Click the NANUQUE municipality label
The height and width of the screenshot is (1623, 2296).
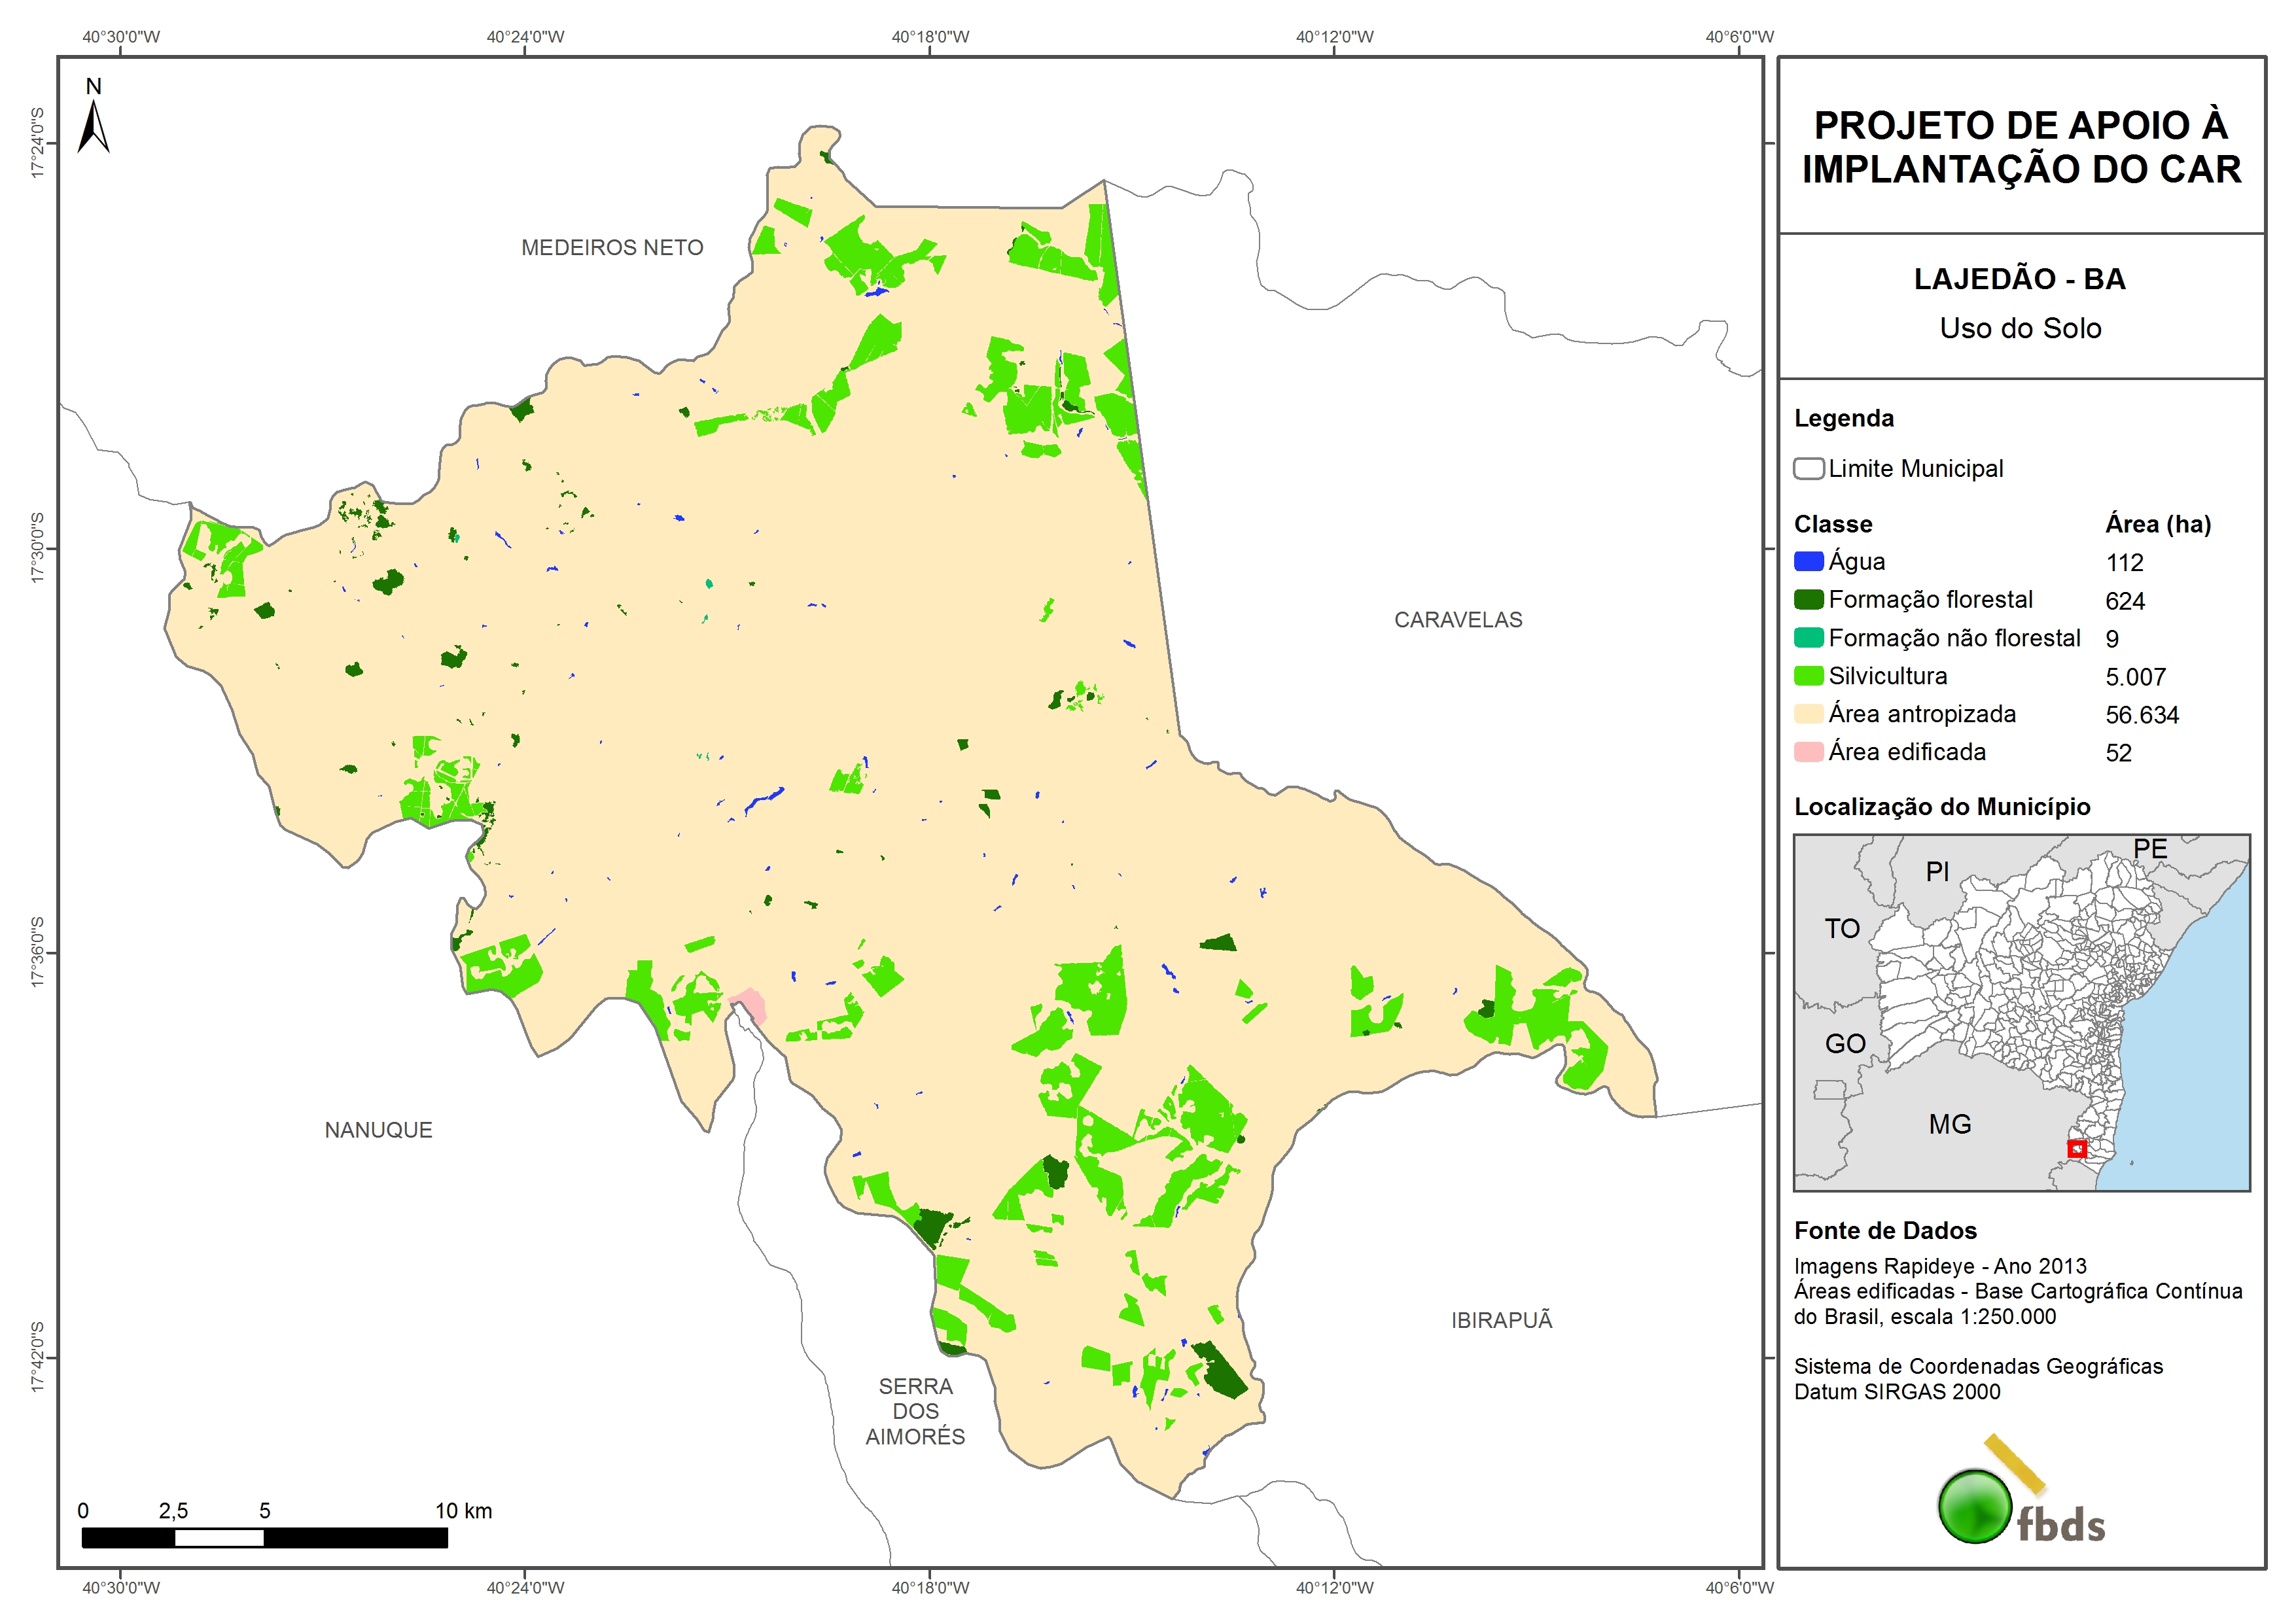378,1130
